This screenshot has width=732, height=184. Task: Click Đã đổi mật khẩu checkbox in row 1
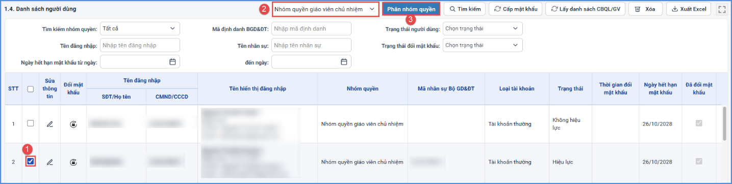699,123
